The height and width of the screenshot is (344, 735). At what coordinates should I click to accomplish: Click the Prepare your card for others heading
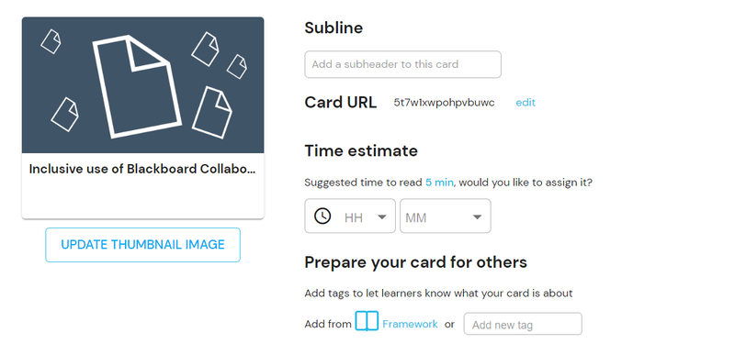pyautogui.click(x=416, y=262)
